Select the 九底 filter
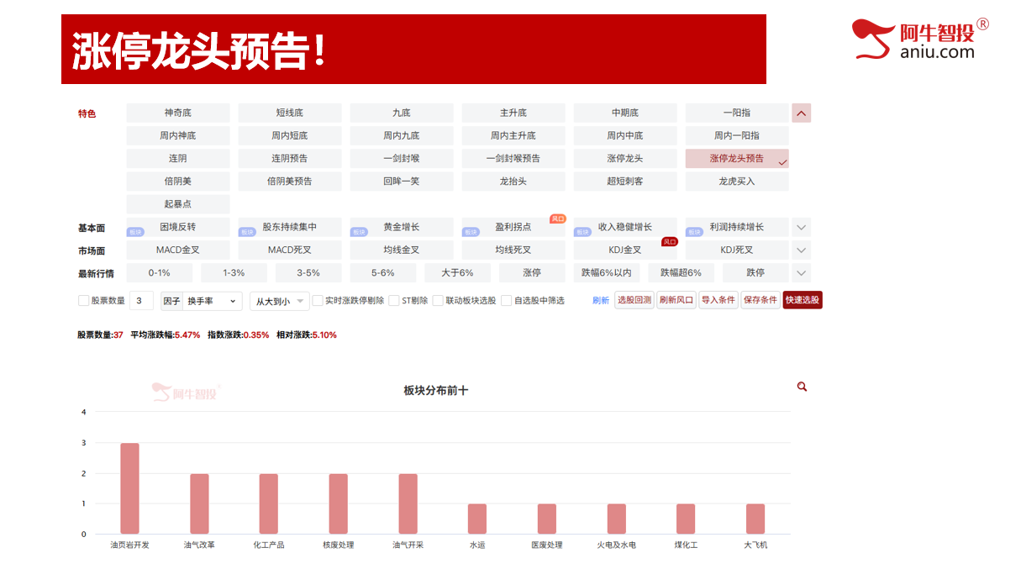Screen dimensions: 1021x569 click(x=402, y=113)
